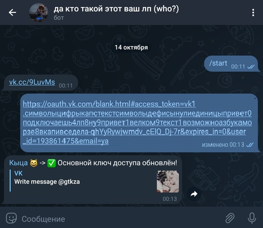Tap the 'Write message @gtkza' preview text
263x228 pixels.
[47, 181]
